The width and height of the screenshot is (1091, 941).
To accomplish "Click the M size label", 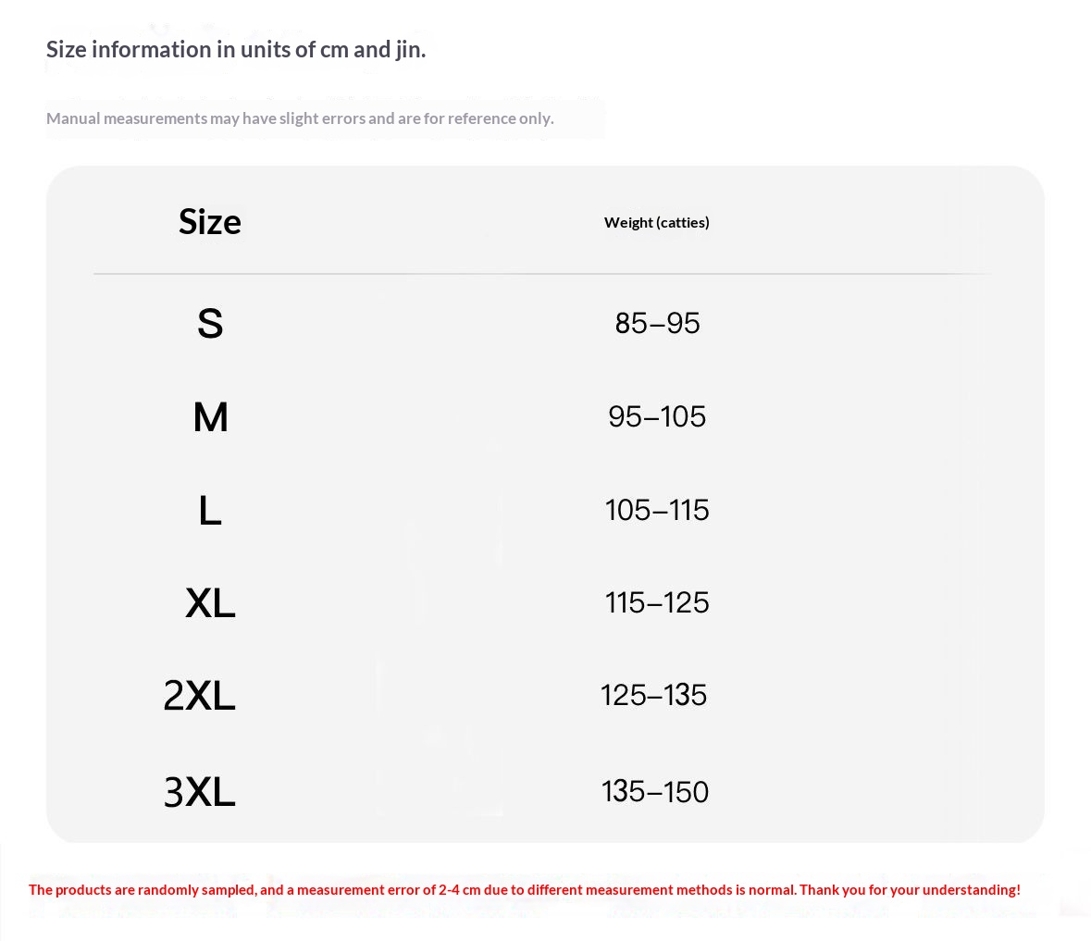I will pyautogui.click(x=210, y=416).
